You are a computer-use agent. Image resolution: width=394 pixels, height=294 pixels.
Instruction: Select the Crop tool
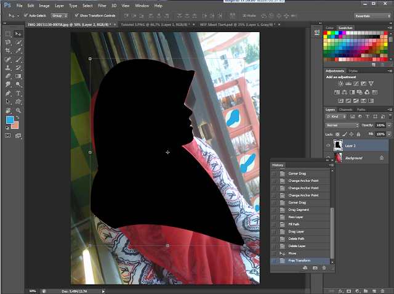pos(8,51)
